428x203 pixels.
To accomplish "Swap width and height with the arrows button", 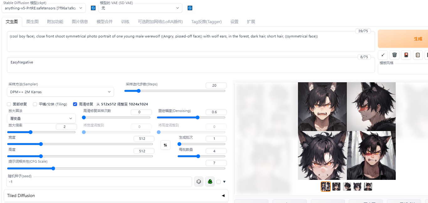I will [x=165, y=145].
